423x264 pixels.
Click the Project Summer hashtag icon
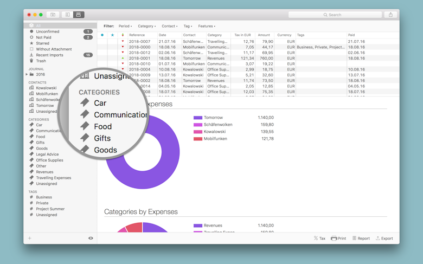(31, 209)
